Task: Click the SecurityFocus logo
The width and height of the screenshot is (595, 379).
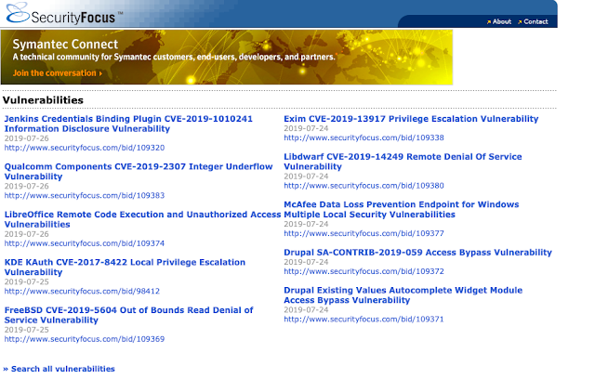Action: (x=62, y=14)
